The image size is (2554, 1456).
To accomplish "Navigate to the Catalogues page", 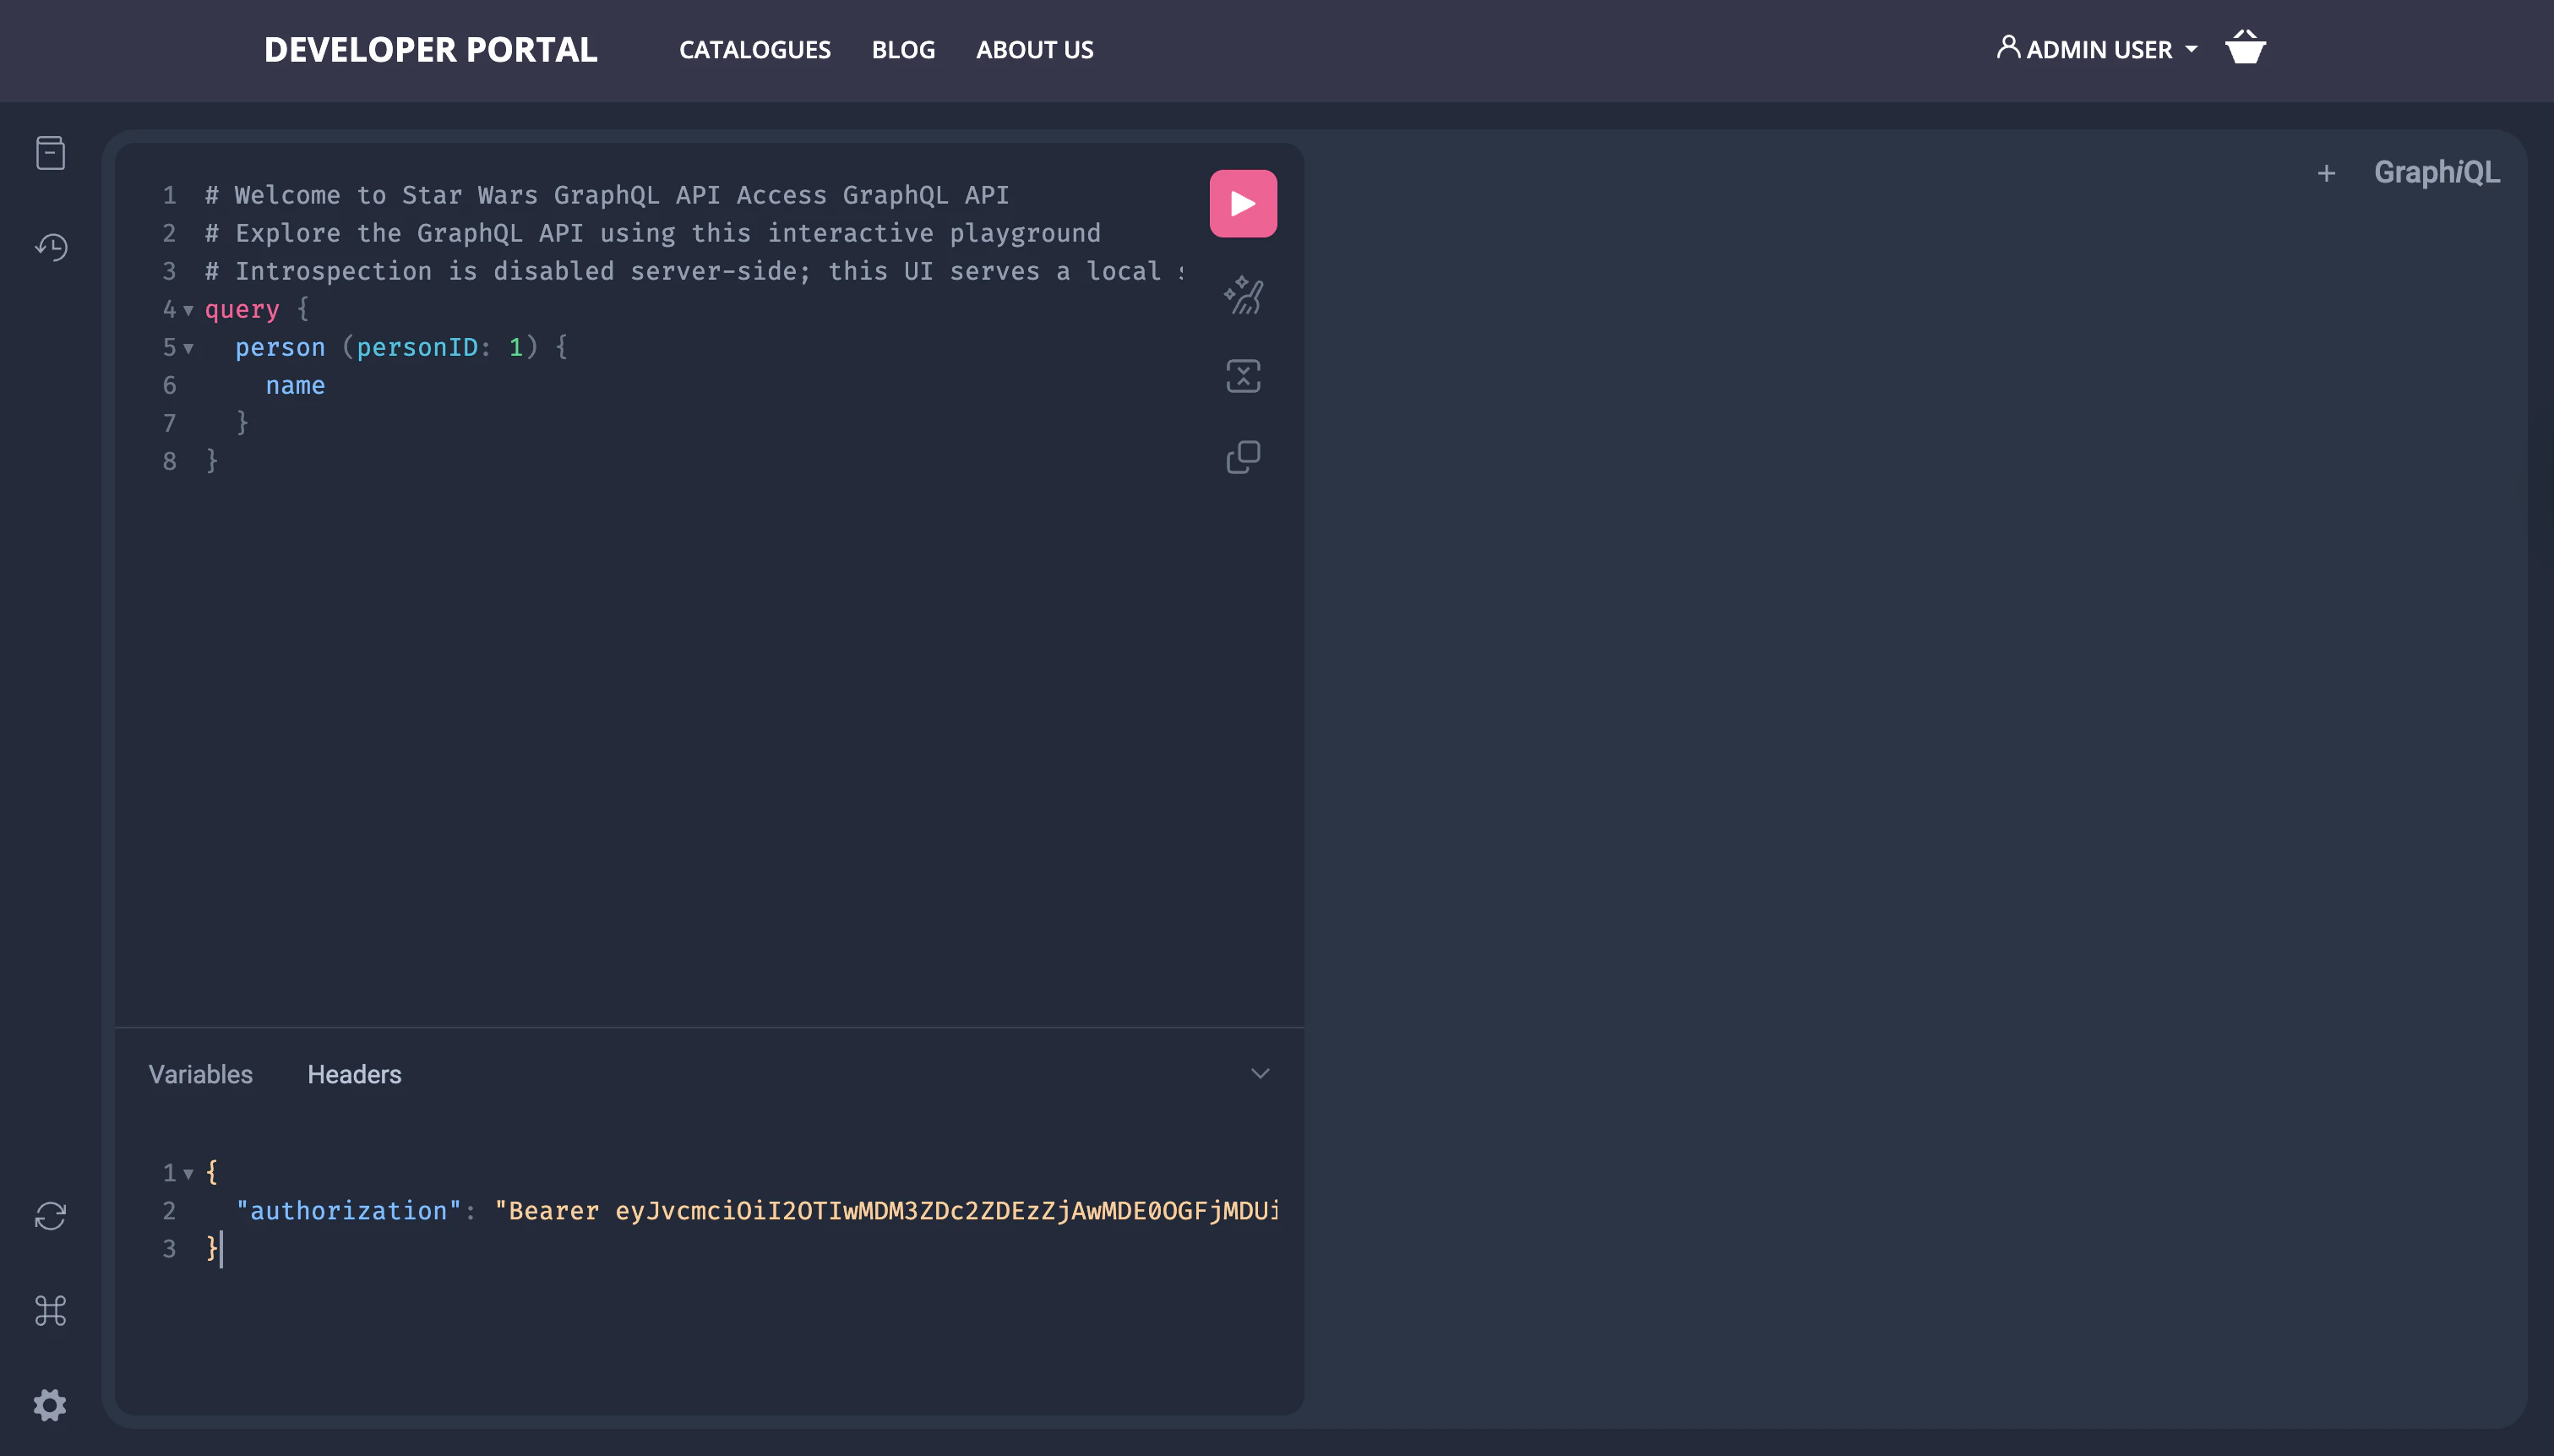I will [x=754, y=49].
